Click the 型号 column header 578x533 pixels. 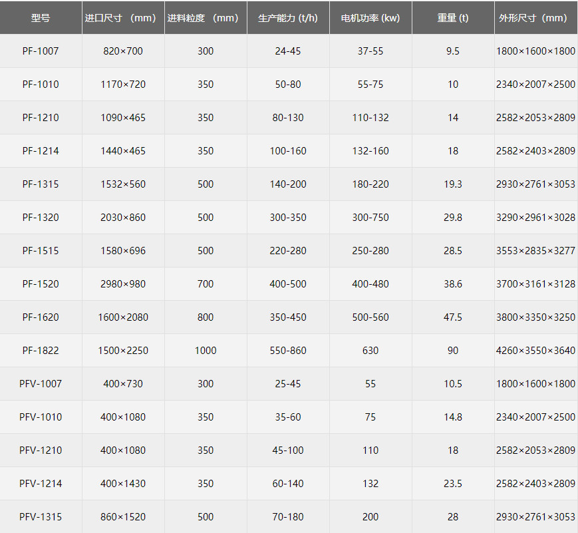pyautogui.click(x=41, y=18)
